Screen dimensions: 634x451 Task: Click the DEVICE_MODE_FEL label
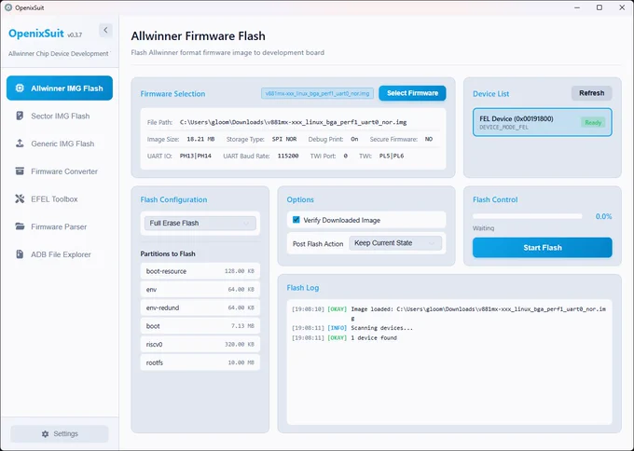(503, 128)
